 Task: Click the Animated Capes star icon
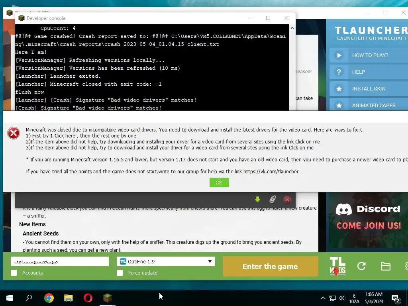[339, 105]
